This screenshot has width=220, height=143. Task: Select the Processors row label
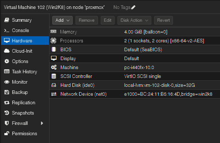click(72, 41)
